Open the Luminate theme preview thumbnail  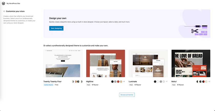click(x=148, y=63)
